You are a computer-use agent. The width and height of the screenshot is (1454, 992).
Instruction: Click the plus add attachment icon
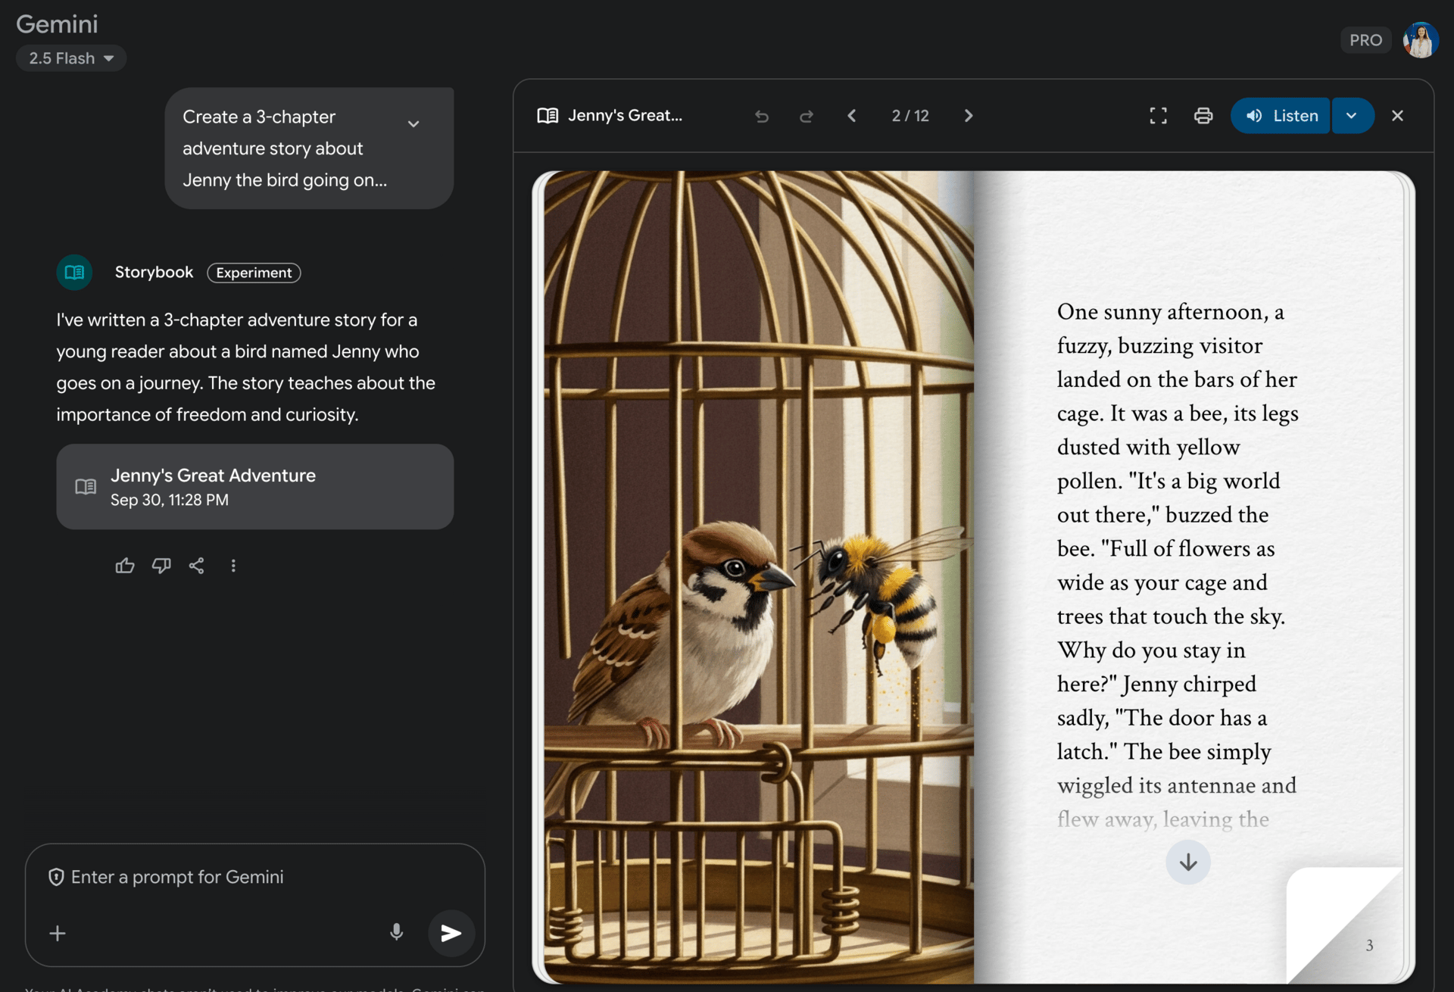[58, 933]
